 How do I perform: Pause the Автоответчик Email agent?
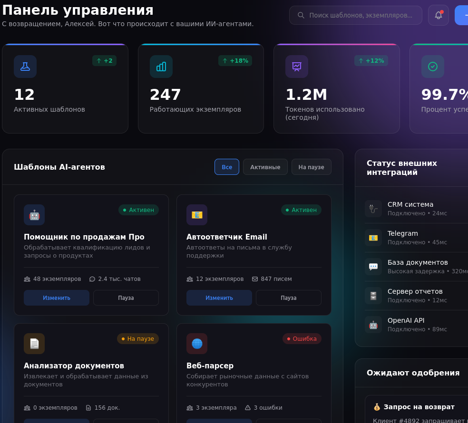pyautogui.click(x=288, y=298)
